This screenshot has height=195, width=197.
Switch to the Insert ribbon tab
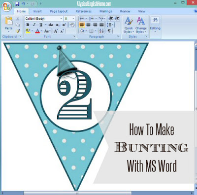37,11
